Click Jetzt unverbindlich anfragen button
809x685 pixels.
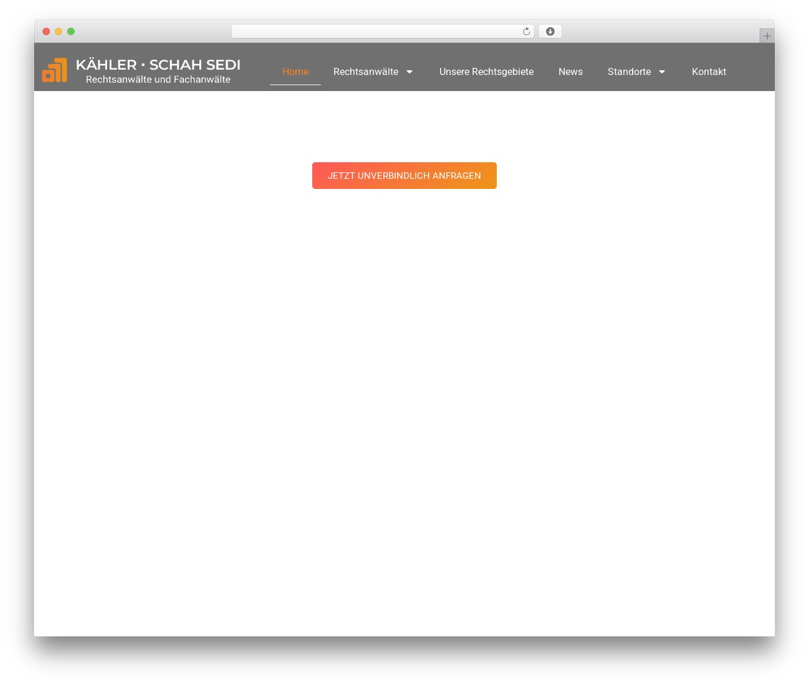[x=404, y=176]
